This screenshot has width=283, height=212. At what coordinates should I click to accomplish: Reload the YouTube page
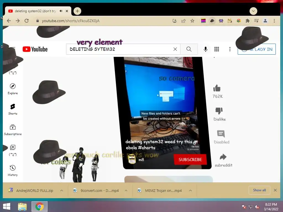27,21
